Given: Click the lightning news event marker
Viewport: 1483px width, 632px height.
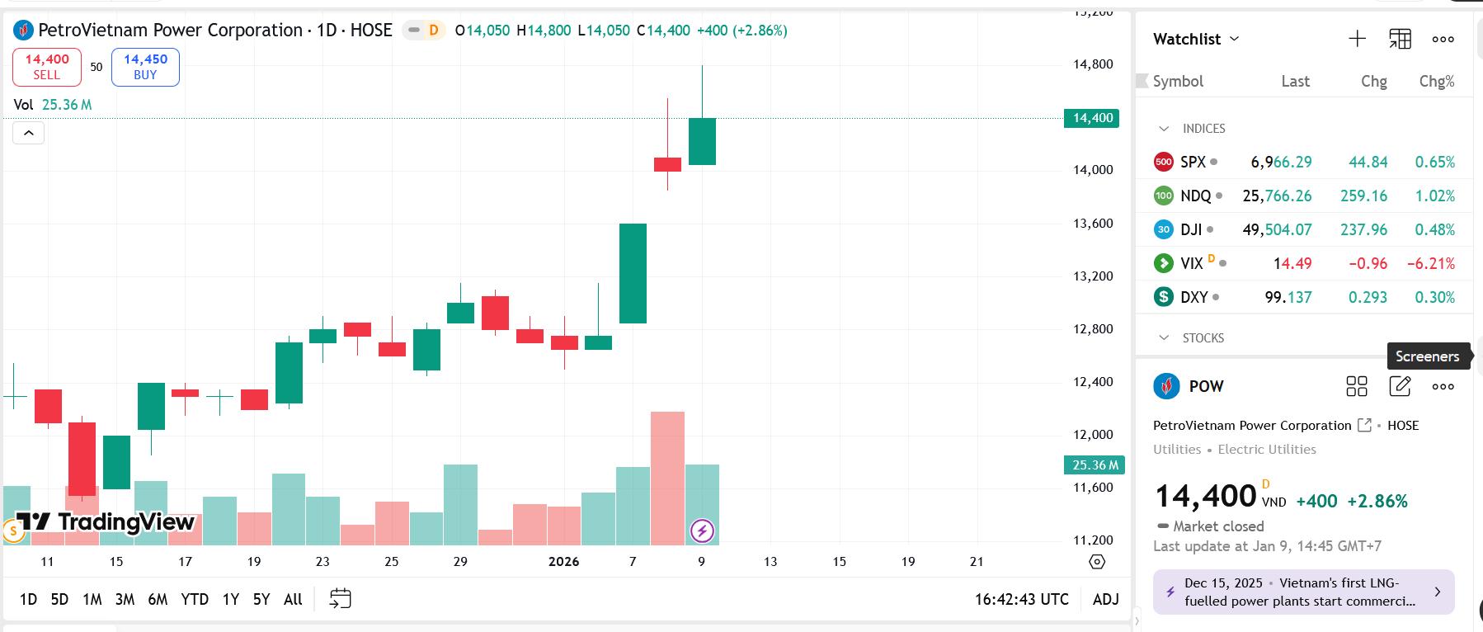Looking at the screenshot, I should [702, 531].
